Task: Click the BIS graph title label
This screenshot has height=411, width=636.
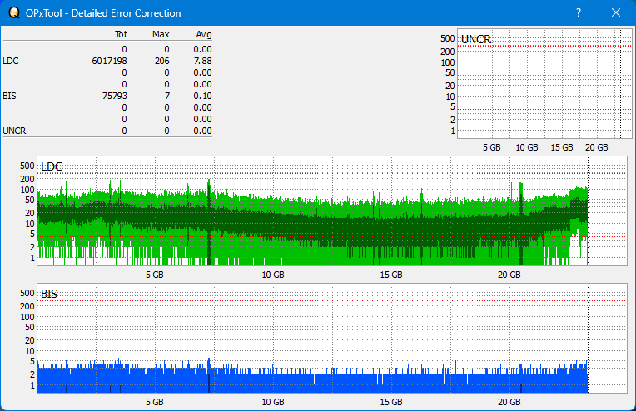Action: coord(49,294)
